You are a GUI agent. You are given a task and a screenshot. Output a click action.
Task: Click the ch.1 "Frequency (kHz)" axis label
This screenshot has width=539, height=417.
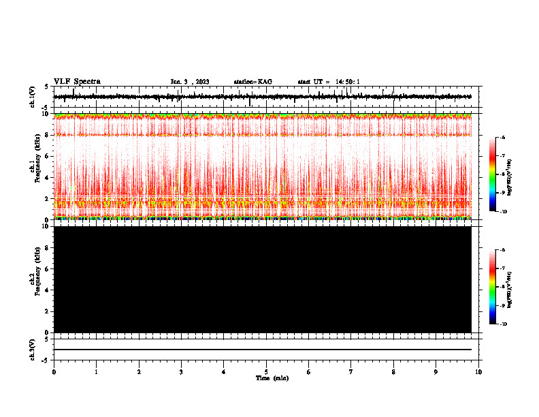pyautogui.click(x=37, y=157)
